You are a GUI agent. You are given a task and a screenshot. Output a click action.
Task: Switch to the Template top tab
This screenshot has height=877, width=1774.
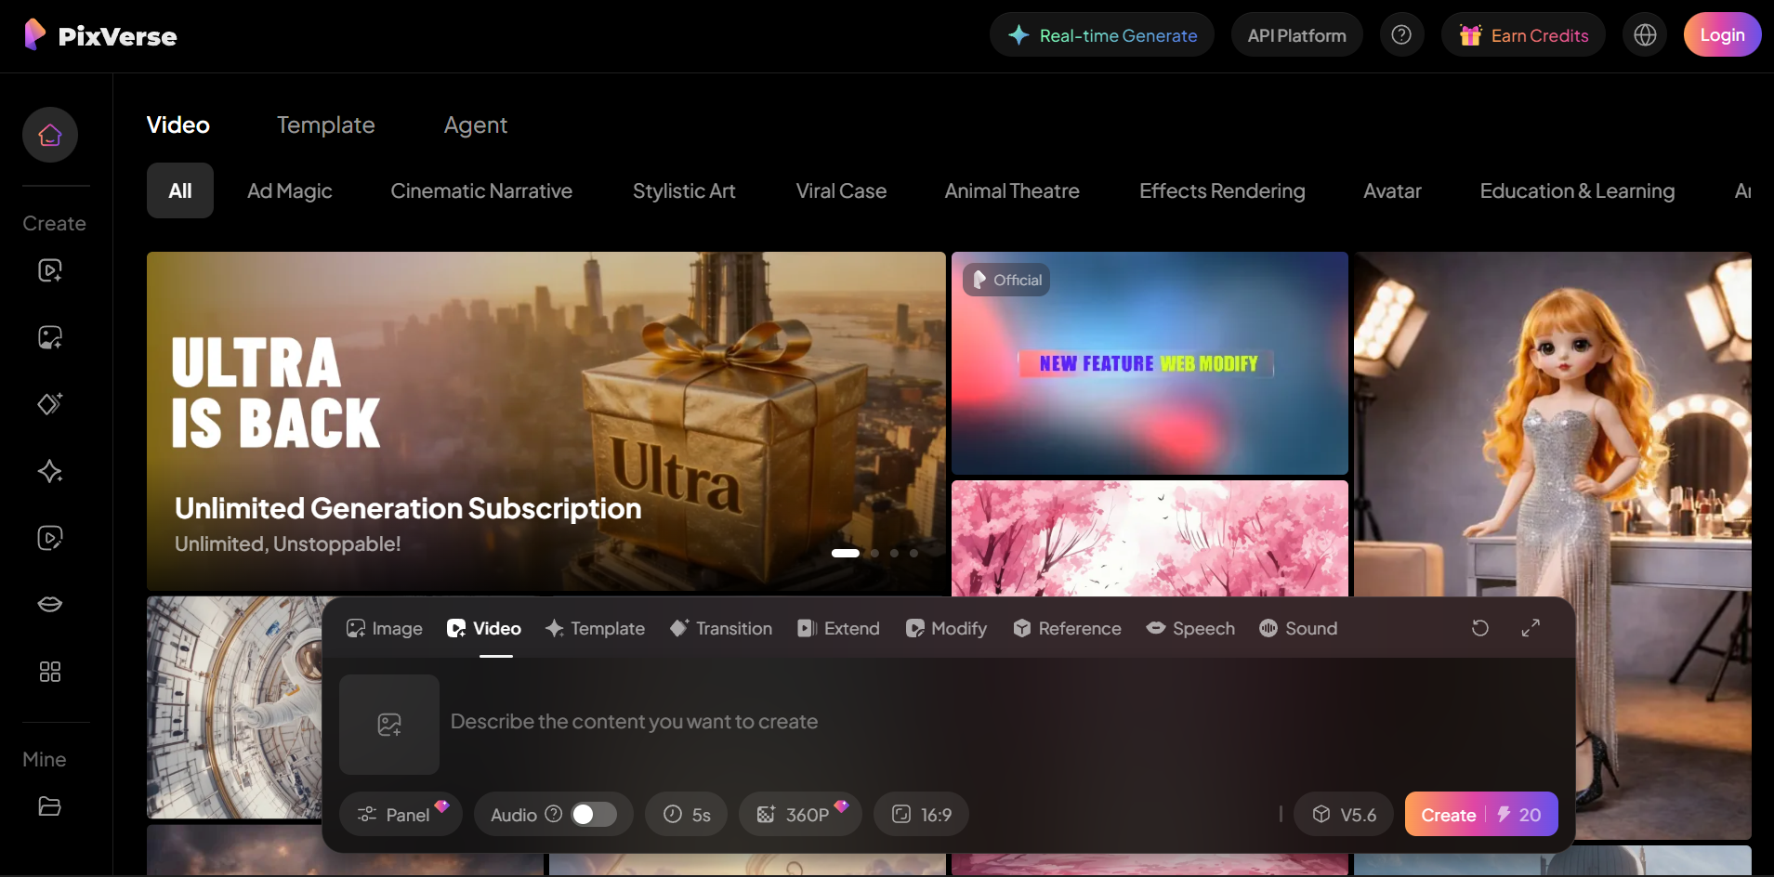(325, 124)
